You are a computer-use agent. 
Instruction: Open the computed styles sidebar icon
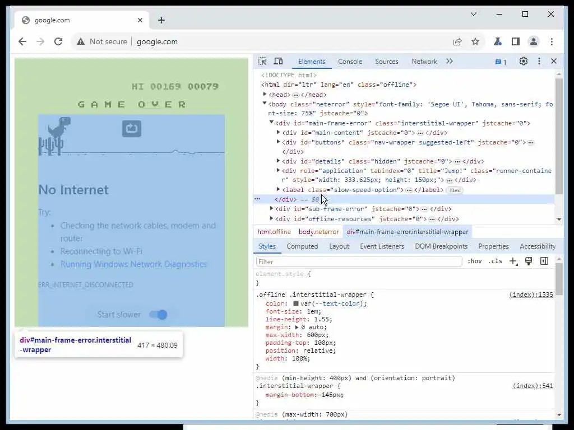click(x=544, y=261)
